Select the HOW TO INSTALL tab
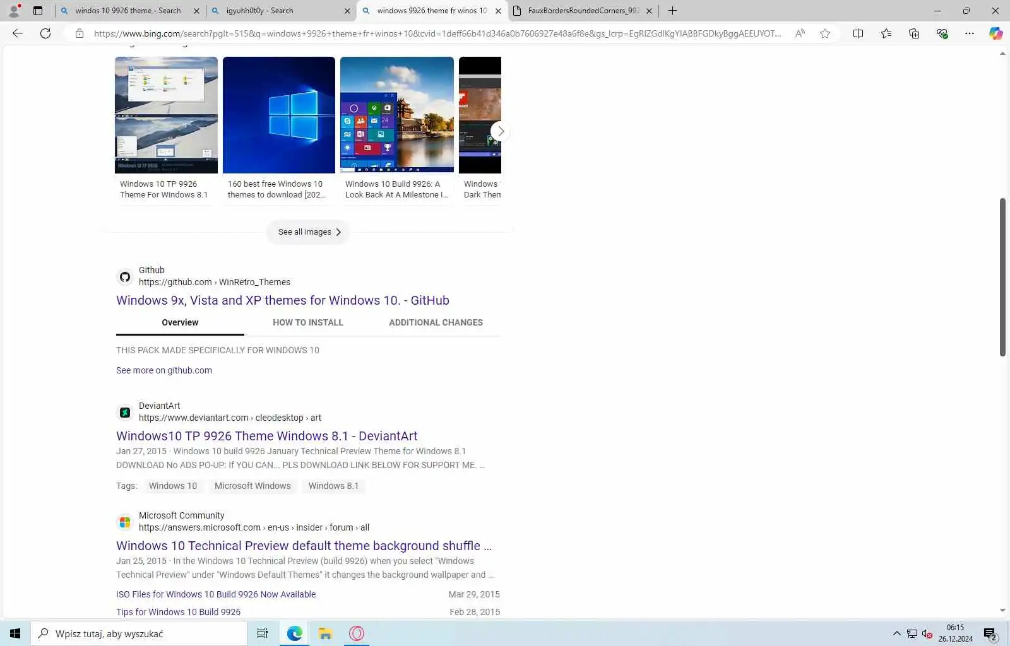Screen dimensions: 1010x646 pos(308,322)
